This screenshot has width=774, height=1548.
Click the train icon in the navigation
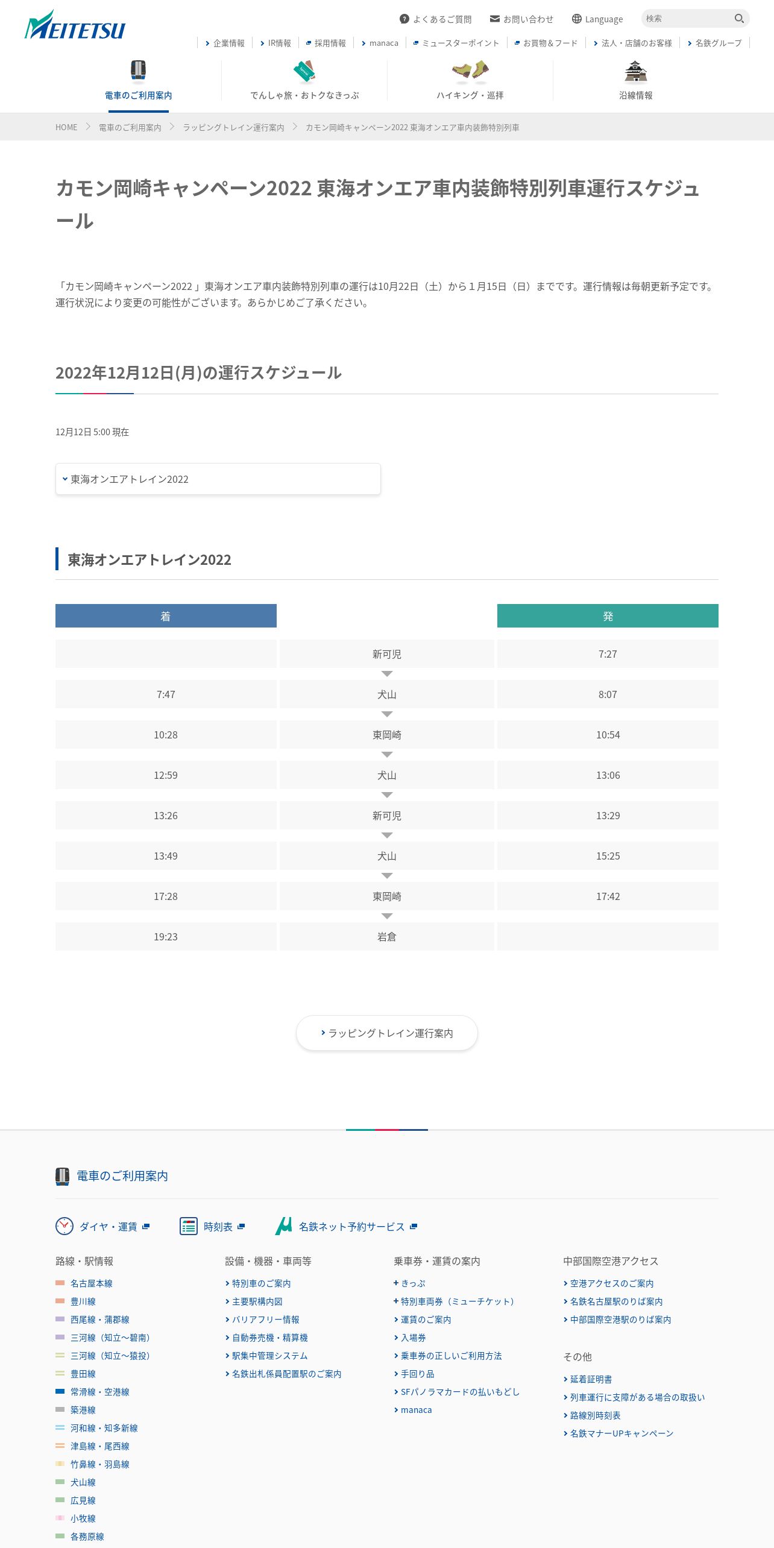pos(138,70)
